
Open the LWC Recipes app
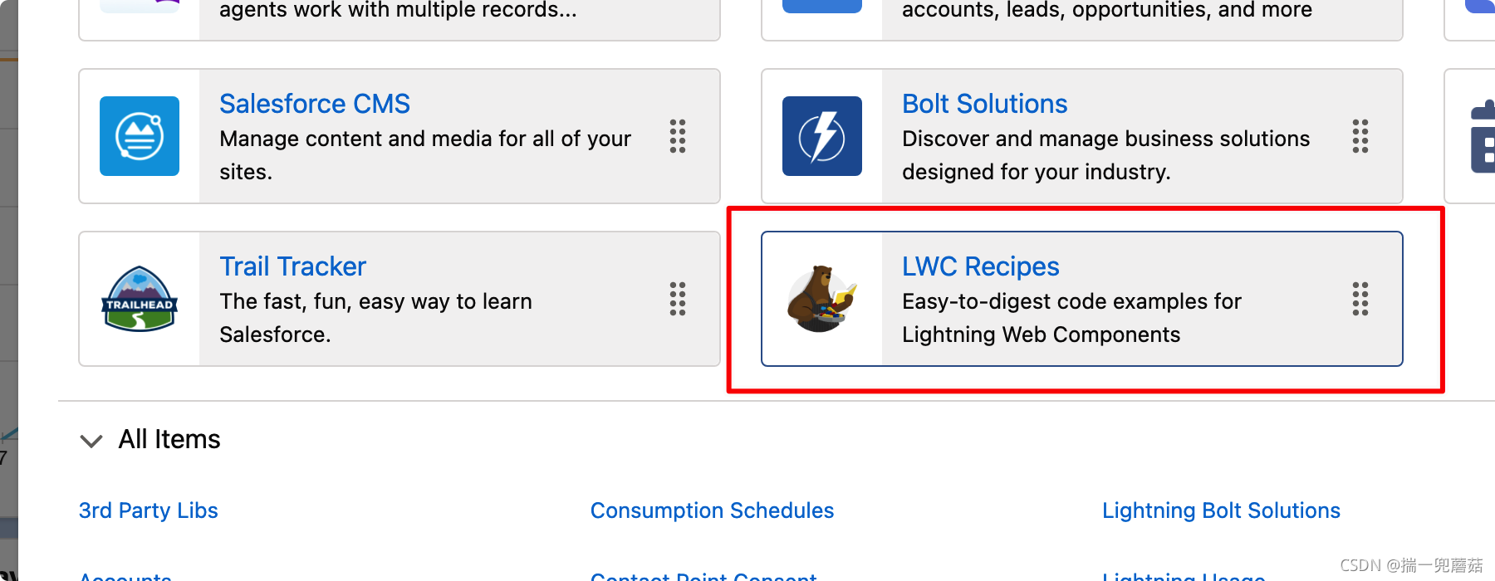pos(980,266)
